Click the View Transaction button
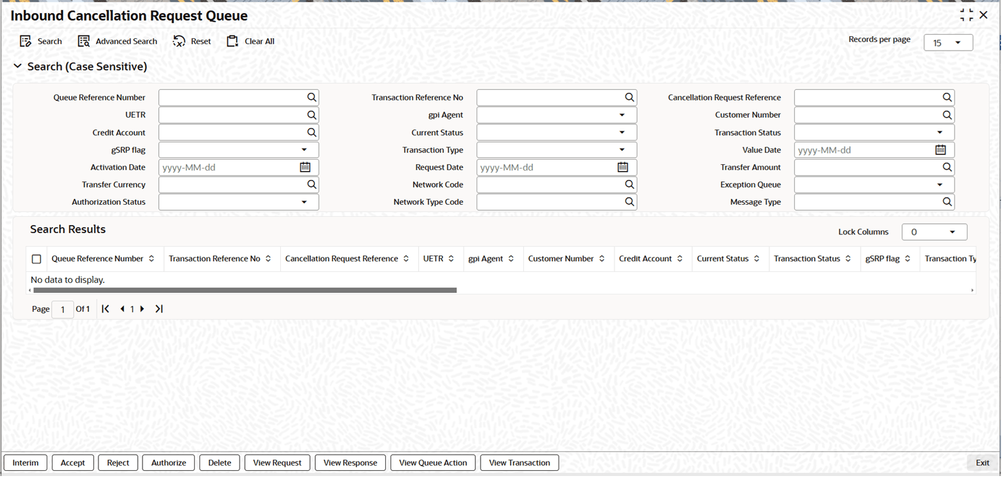The image size is (1003, 478). (x=520, y=463)
